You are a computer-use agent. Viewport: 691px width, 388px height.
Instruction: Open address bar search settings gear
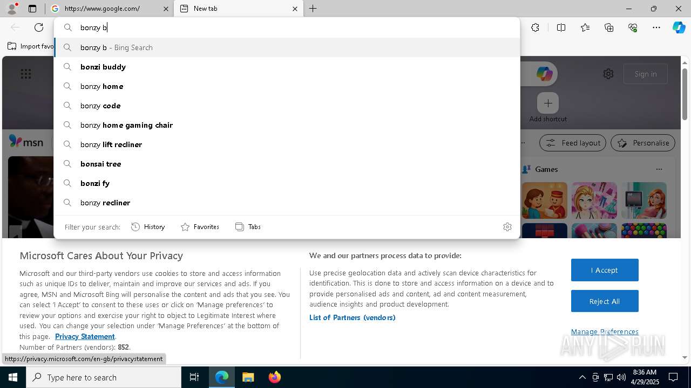[x=507, y=227]
